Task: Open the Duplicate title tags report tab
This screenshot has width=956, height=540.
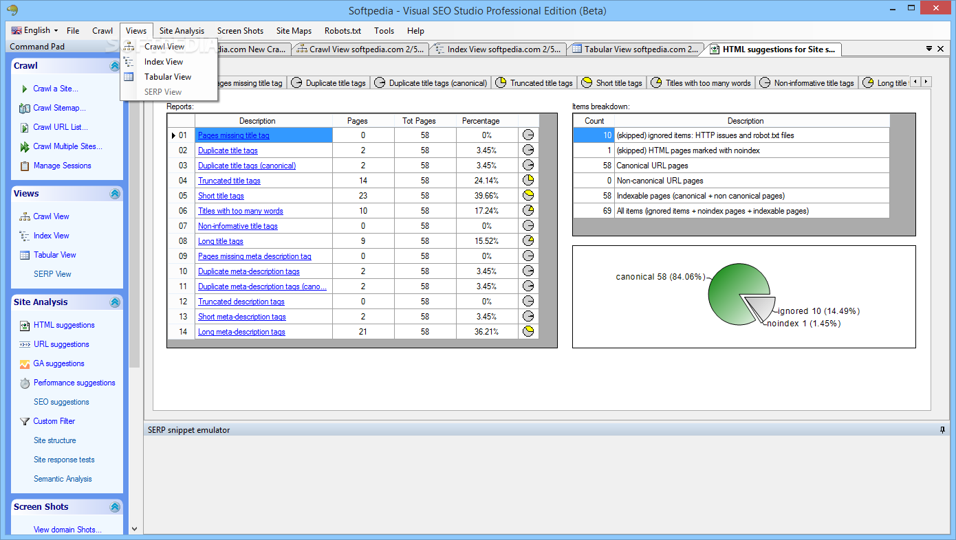Action: point(329,83)
